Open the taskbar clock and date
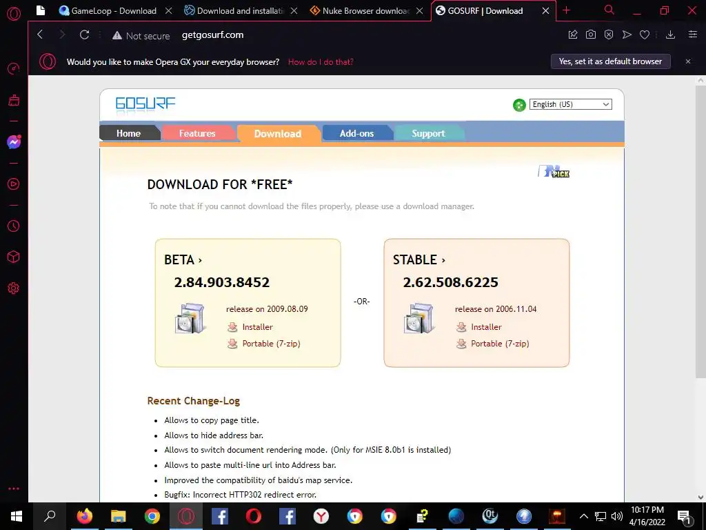 click(x=647, y=516)
